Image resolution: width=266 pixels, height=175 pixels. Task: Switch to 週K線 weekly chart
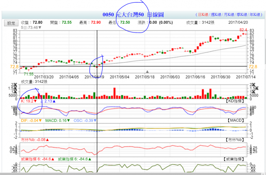pyautogui.click(x=216, y=15)
